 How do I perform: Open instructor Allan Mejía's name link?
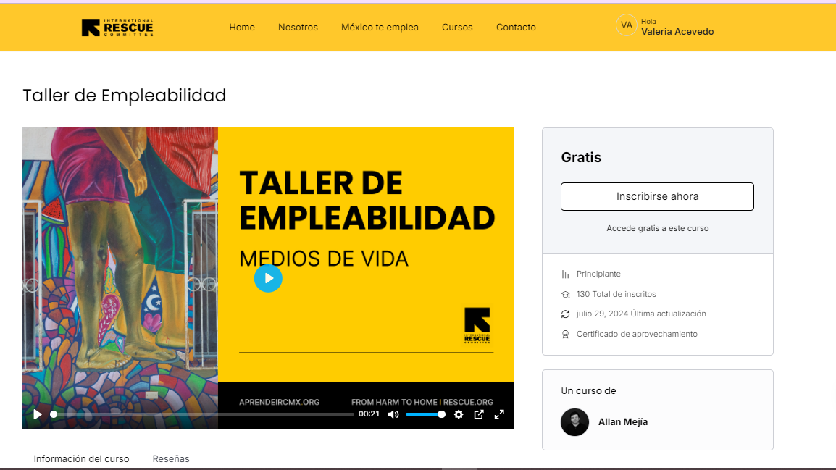pyautogui.click(x=622, y=422)
